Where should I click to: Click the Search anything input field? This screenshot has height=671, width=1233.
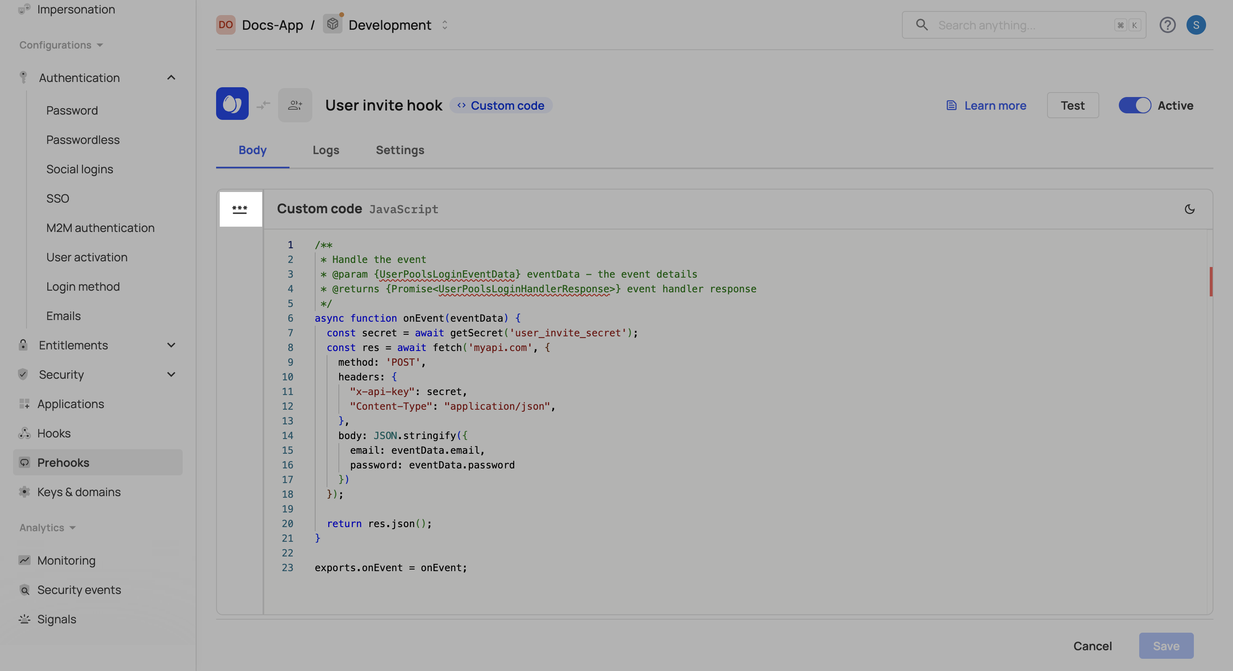pos(1019,25)
